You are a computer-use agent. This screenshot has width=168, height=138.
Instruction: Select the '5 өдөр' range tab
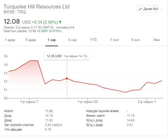[x=31, y=40]
